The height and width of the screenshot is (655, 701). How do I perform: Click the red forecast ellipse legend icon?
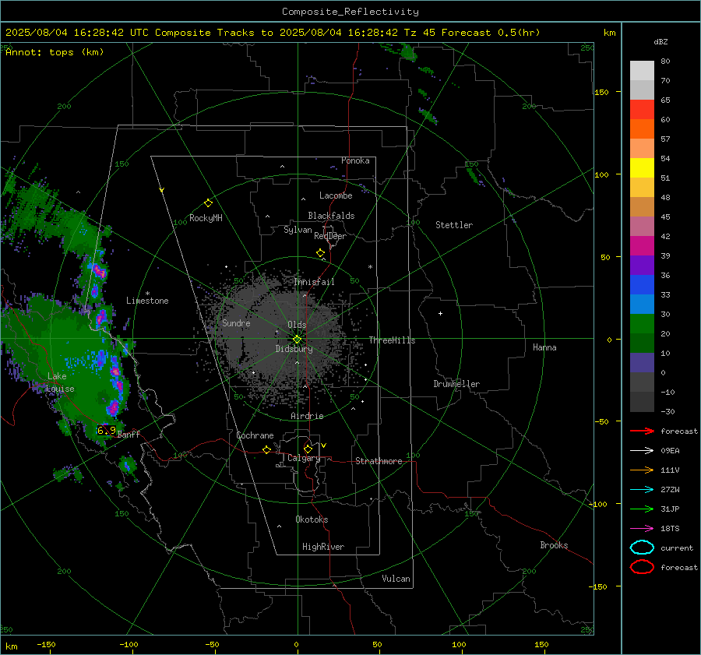643,567
